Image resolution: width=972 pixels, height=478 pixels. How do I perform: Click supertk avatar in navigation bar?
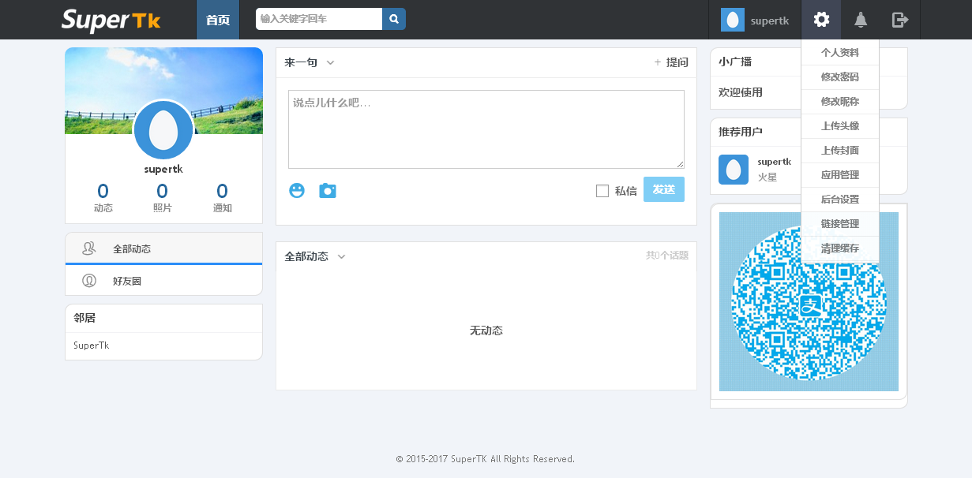pyautogui.click(x=733, y=20)
